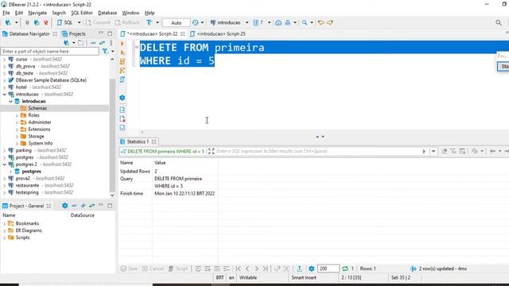Click the Script button in results bar
Screen dimensions: 509x286
click(x=178, y=269)
